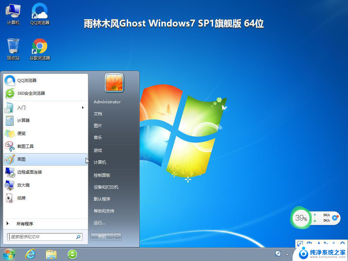Click the 关机 shutdown button
348x261 pixels.
coord(102,237)
